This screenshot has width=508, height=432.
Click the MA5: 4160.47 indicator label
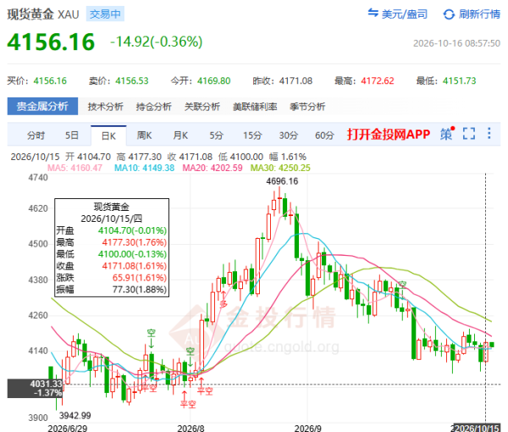75,168
